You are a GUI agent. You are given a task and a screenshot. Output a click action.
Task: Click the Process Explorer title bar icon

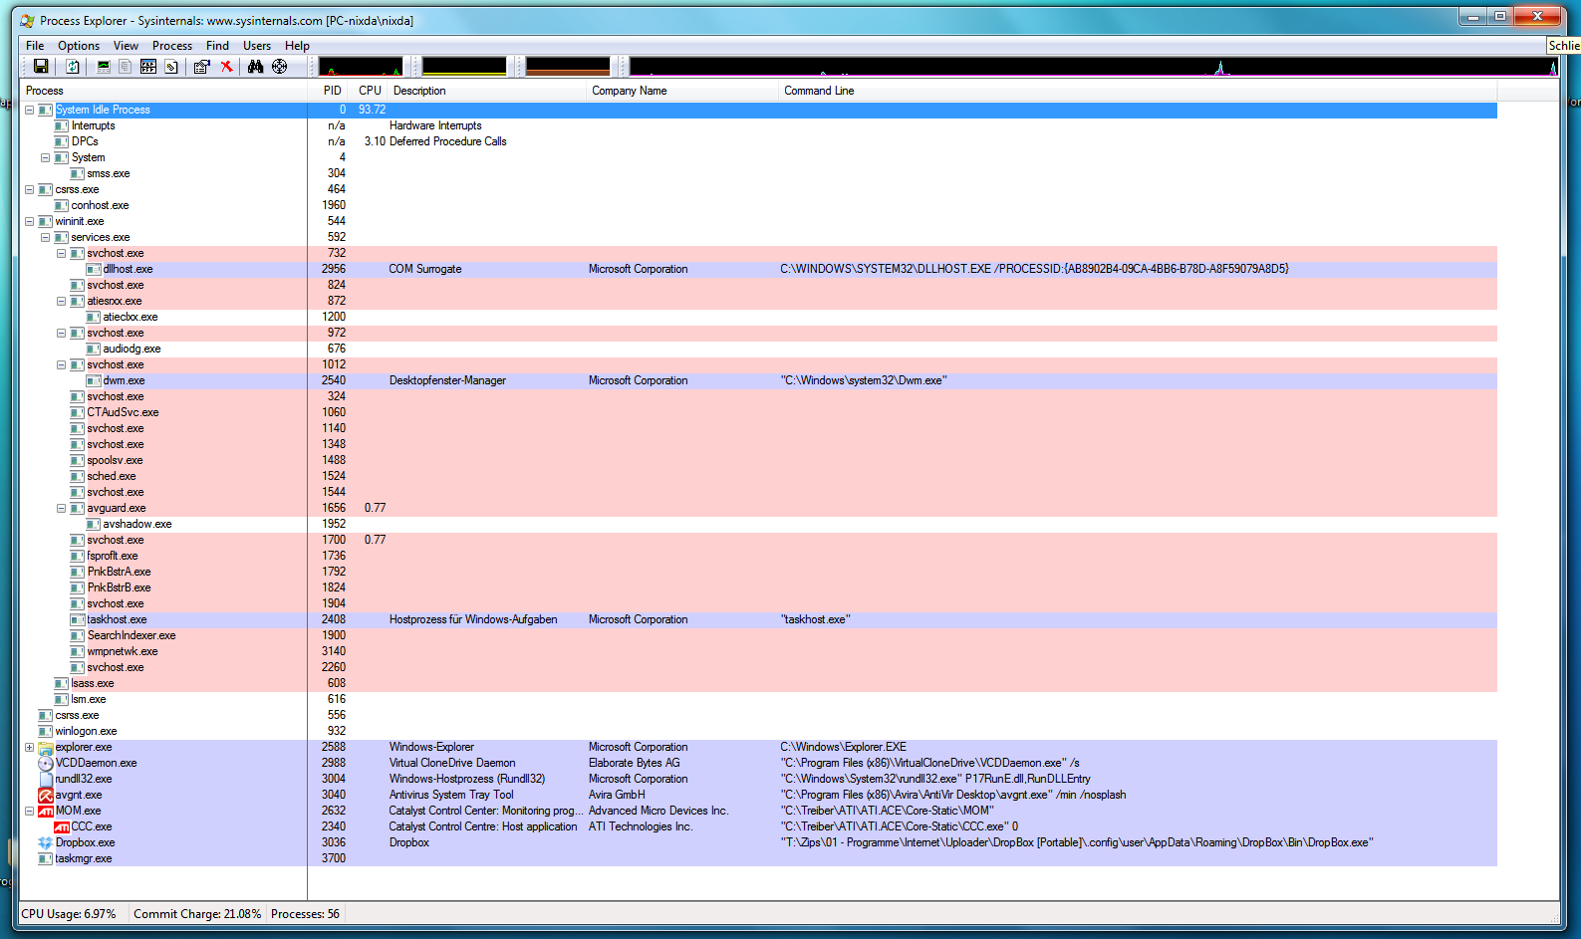27,20
